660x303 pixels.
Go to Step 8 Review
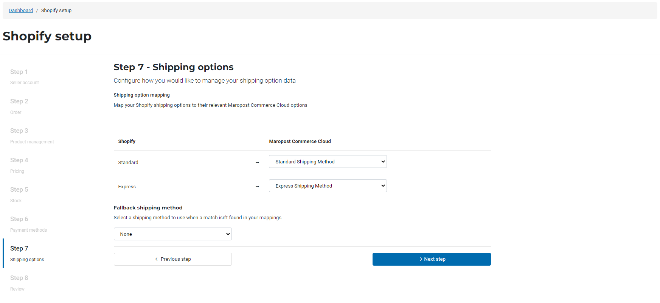click(x=19, y=283)
